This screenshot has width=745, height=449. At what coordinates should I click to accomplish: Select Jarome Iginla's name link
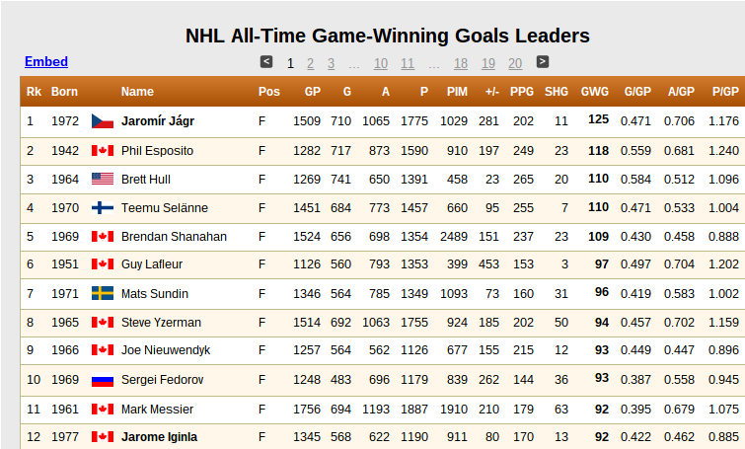point(159,436)
